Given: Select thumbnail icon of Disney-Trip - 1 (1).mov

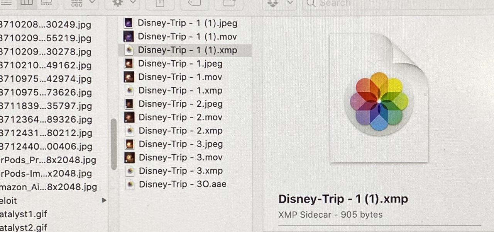Looking at the screenshot, I should tap(128, 37).
